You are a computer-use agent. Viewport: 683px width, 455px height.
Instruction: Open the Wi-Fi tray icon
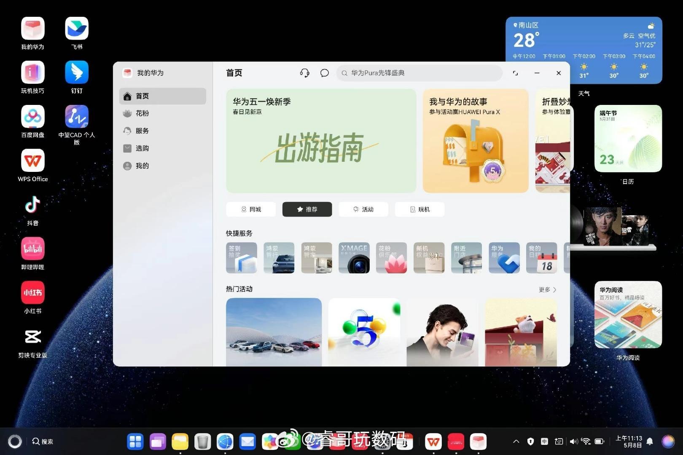(x=586, y=442)
